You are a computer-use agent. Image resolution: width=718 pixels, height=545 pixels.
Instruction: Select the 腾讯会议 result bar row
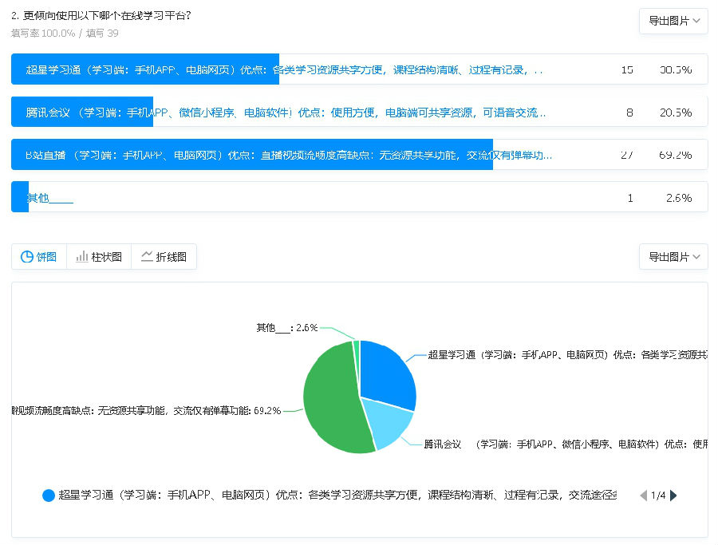pyautogui.click(x=359, y=113)
